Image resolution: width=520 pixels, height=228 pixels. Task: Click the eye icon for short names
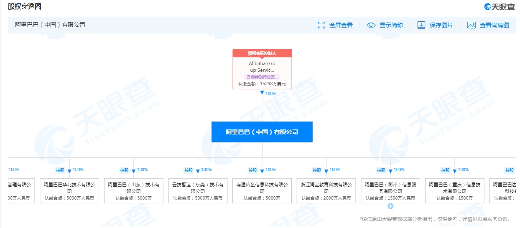(371, 25)
